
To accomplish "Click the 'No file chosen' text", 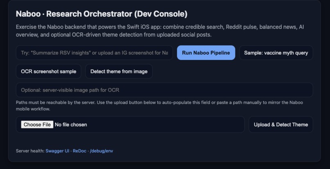I will click(x=71, y=124).
